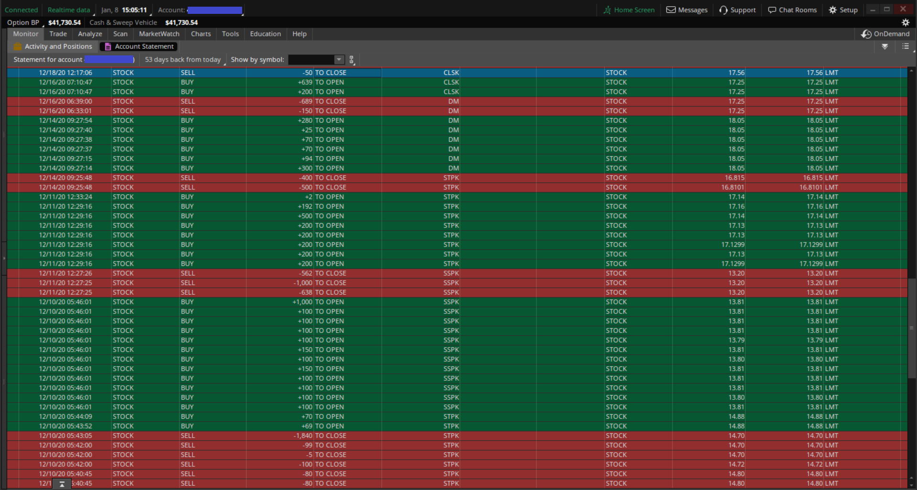Click the '16.815 LMT' order price
Screen dimensions: 917x490
(x=821, y=178)
